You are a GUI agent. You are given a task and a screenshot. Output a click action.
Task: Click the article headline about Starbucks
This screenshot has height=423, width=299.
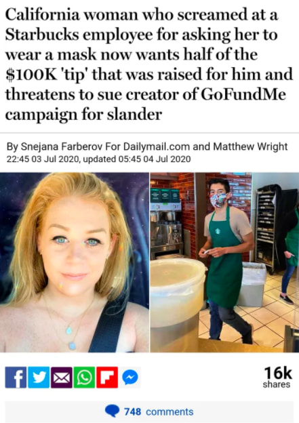pos(149,64)
